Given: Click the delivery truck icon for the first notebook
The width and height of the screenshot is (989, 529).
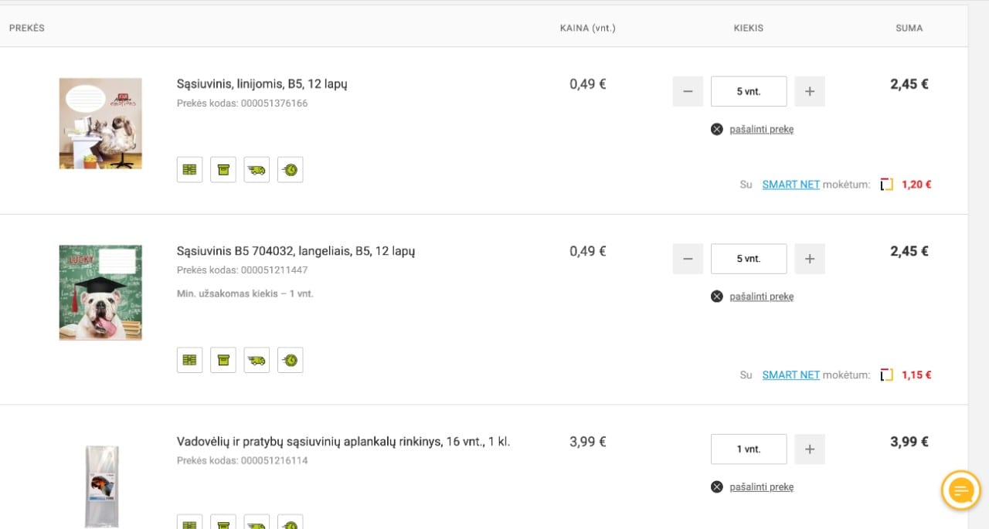Looking at the screenshot, I should coord(257,170).
